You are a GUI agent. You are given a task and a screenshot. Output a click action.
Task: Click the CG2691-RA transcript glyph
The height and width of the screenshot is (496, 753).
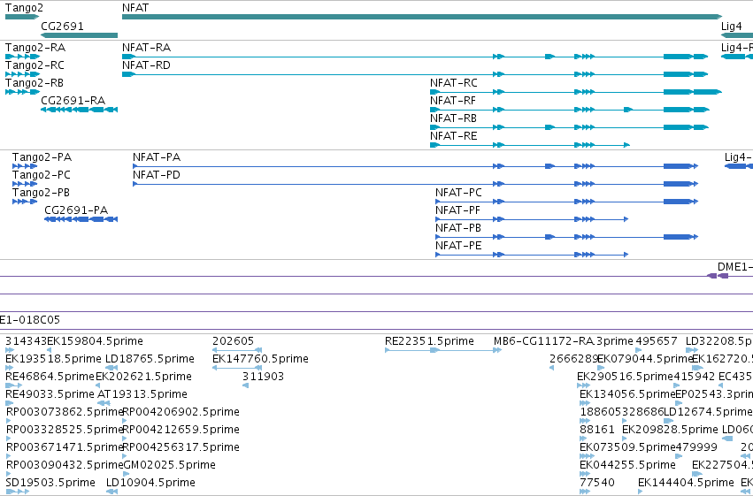(80, 110)
